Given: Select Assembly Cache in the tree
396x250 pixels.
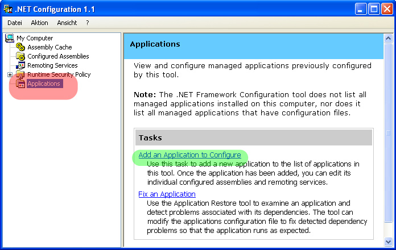Looking at the screenshot, I should coord(49,47).
